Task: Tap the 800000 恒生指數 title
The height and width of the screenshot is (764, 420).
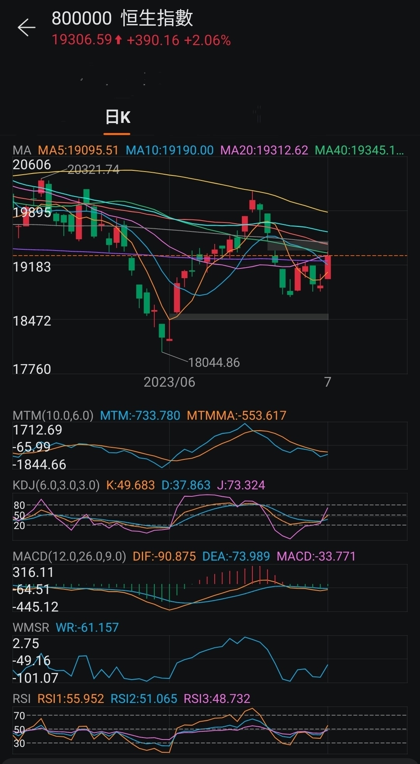Action: coord(122,18)
